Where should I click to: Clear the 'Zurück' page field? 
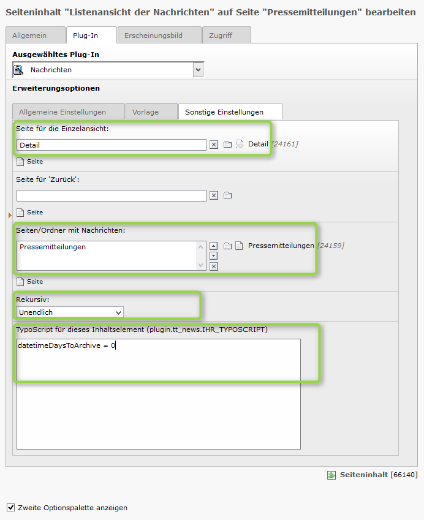(x=214, y=195)
